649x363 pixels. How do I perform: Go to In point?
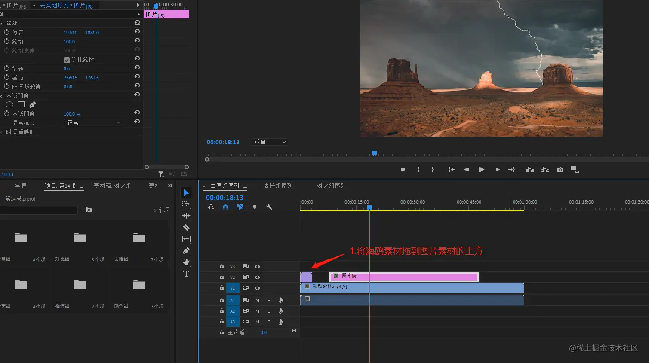click(x=452, y=170)
